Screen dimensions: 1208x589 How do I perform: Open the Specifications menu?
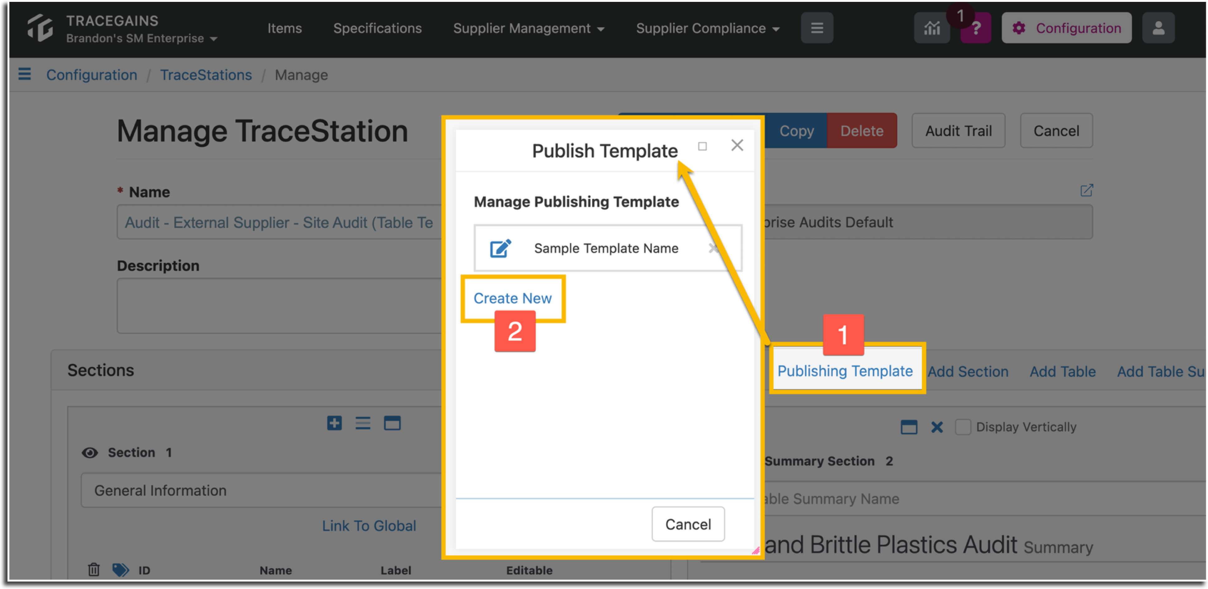pyautogui.click(x=377, y=28)
